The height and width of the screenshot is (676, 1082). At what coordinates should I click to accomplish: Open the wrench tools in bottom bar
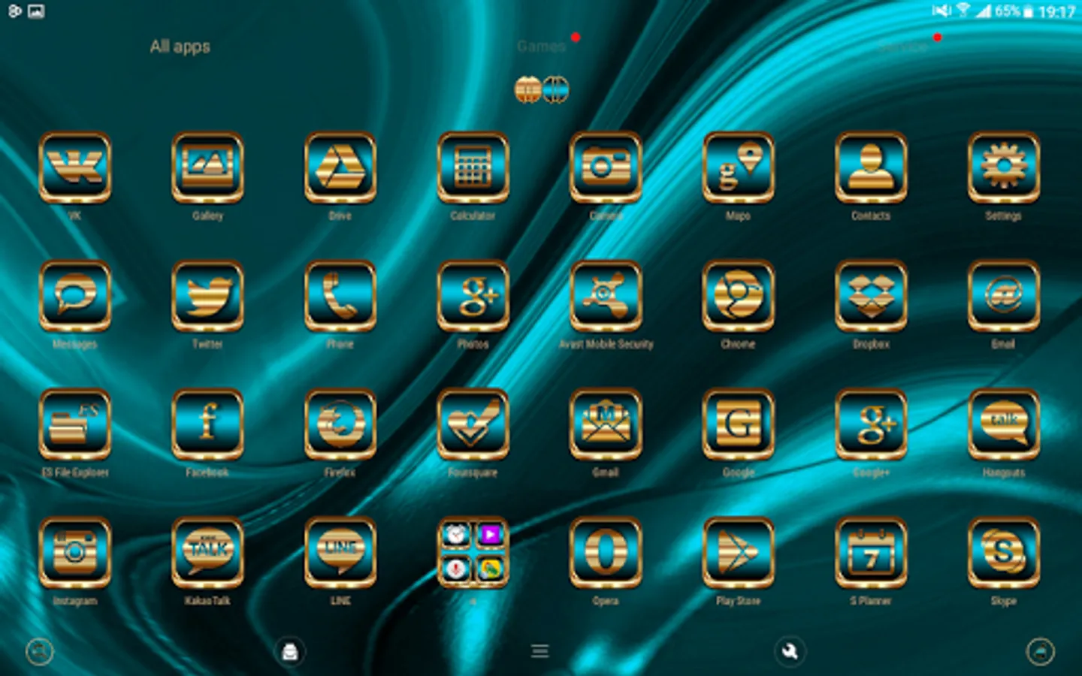coord(790,651)
